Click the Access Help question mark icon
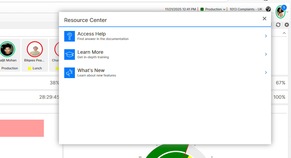This screenshot has height=158, width=291. click(x=69, y=36)
